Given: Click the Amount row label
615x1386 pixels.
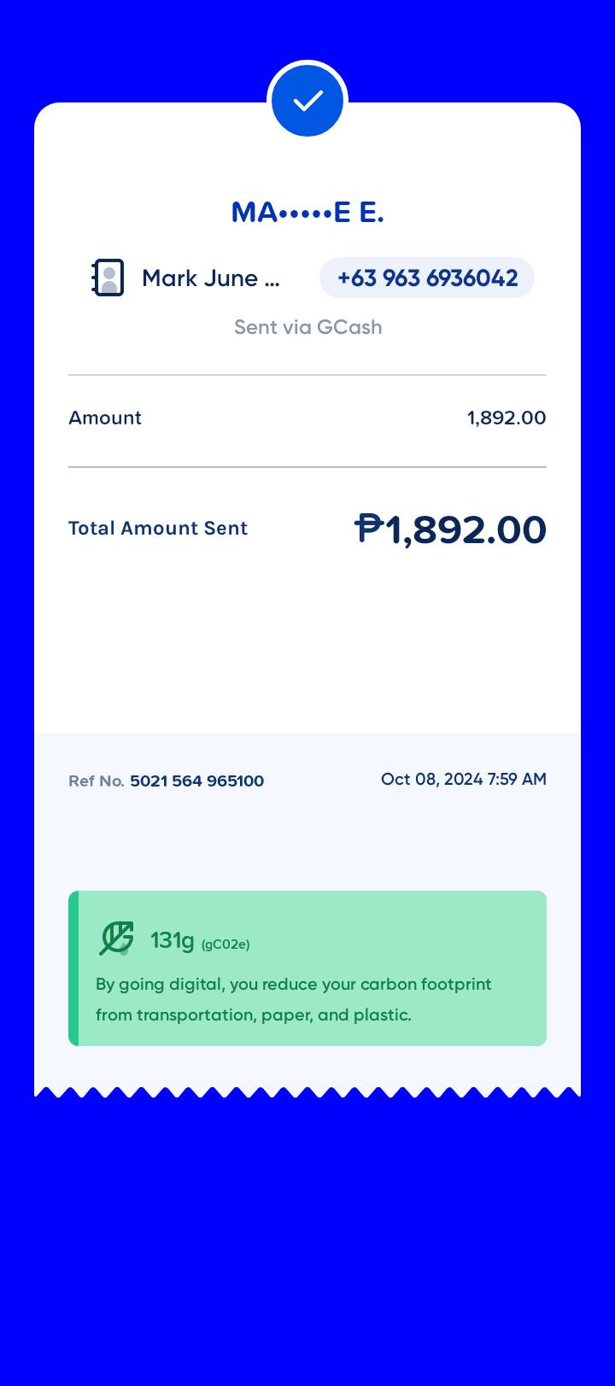Looking at the screenshot, I should [x=105, y=418].
